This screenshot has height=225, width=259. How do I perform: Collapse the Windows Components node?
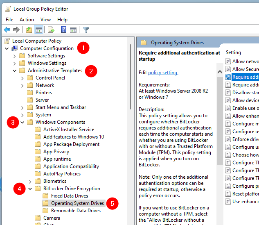[22, 122]
